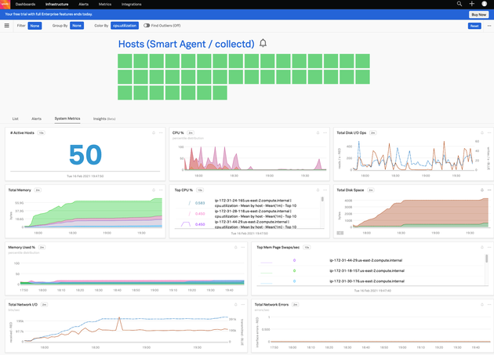Click the Buy Now button
The width and height of the screenshot is (494, 355).
tap(479, 14)
